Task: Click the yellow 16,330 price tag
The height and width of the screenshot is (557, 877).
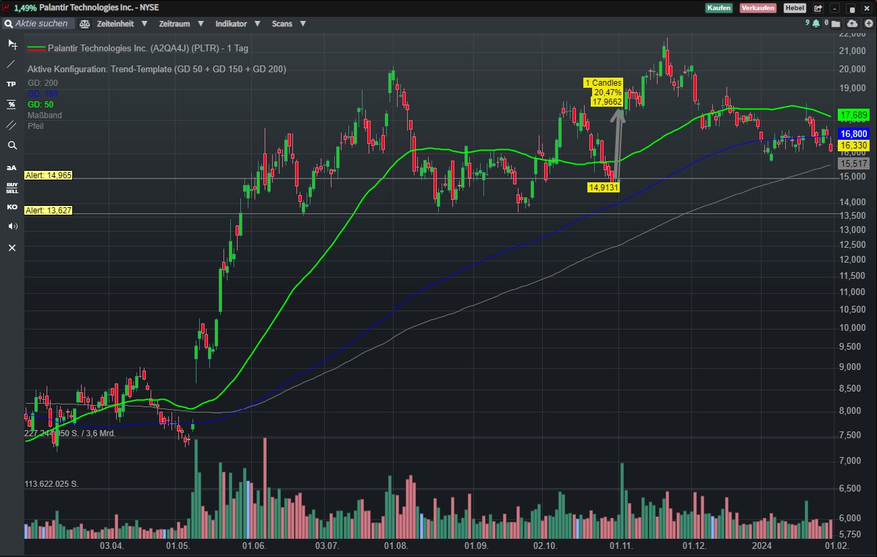Action: click(x=853, y=146)
